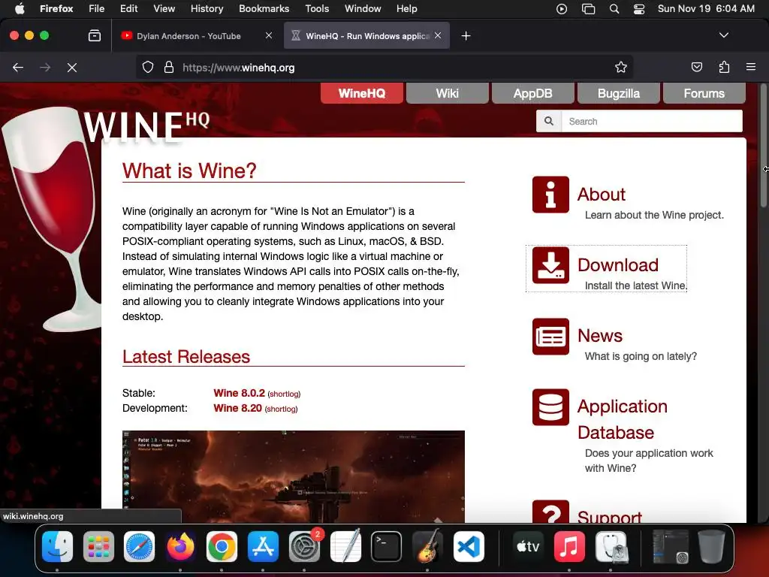Click the News heading link

(x=600, y=336)
